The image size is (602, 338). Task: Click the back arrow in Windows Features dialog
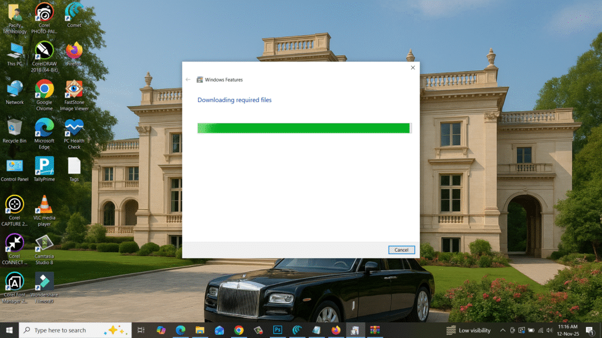[188, 79]
